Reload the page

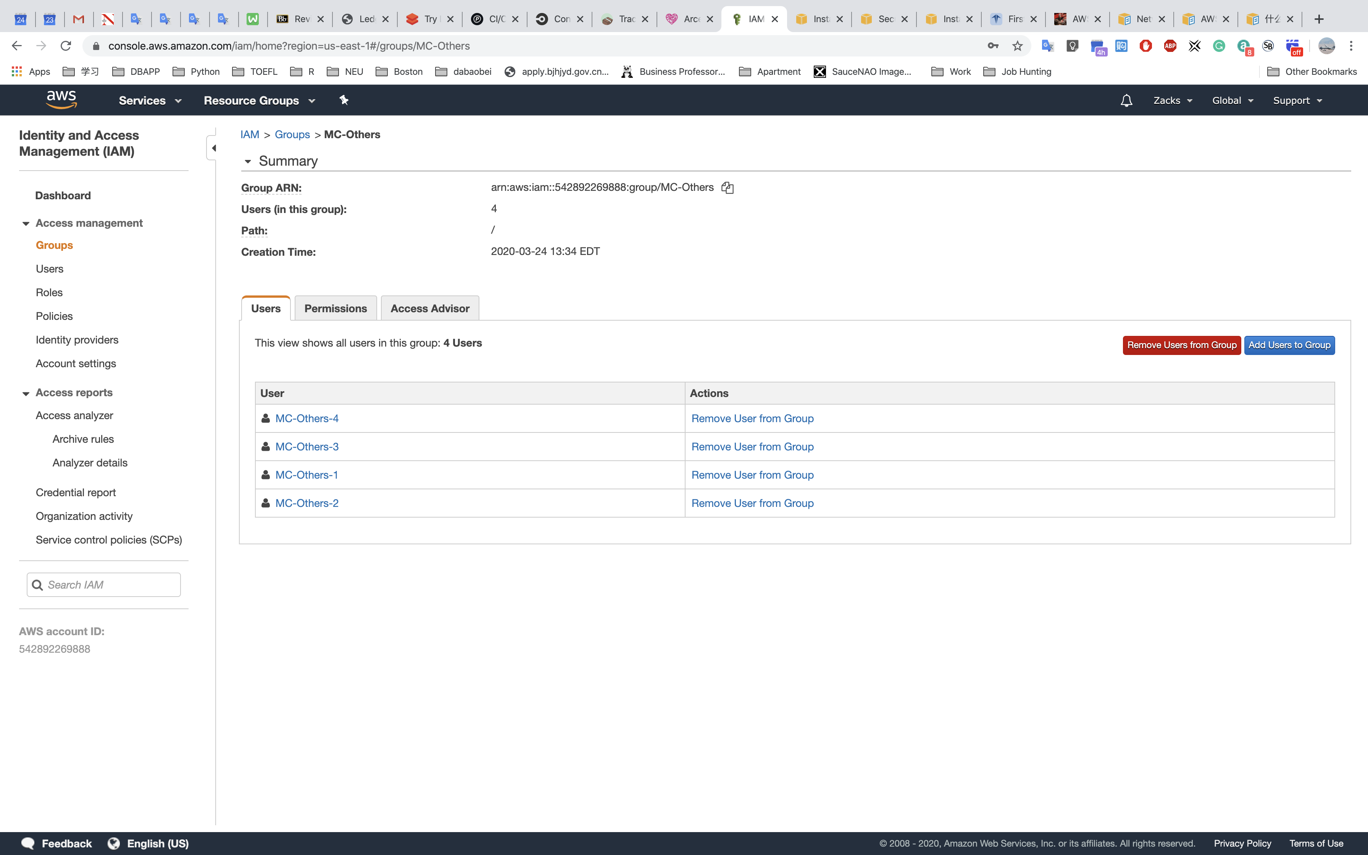click(66, 46)
